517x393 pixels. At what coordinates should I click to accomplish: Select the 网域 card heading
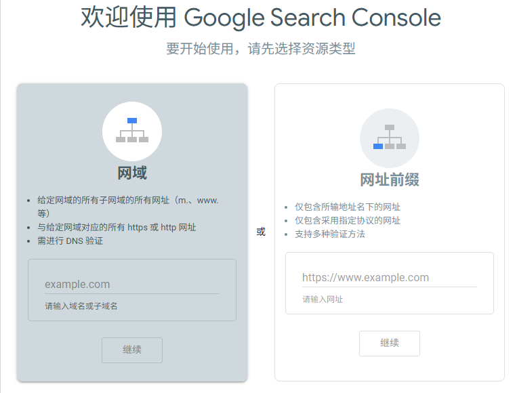(x=132, y=173)
